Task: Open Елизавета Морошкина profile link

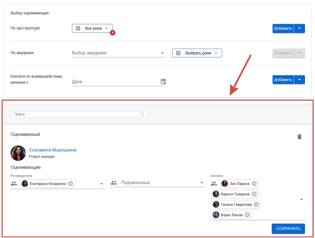Action: pos(53,150)
